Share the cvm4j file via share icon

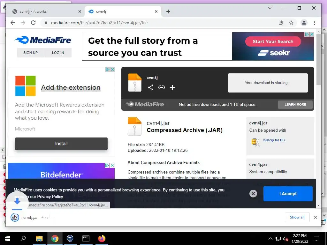(151, 87)
